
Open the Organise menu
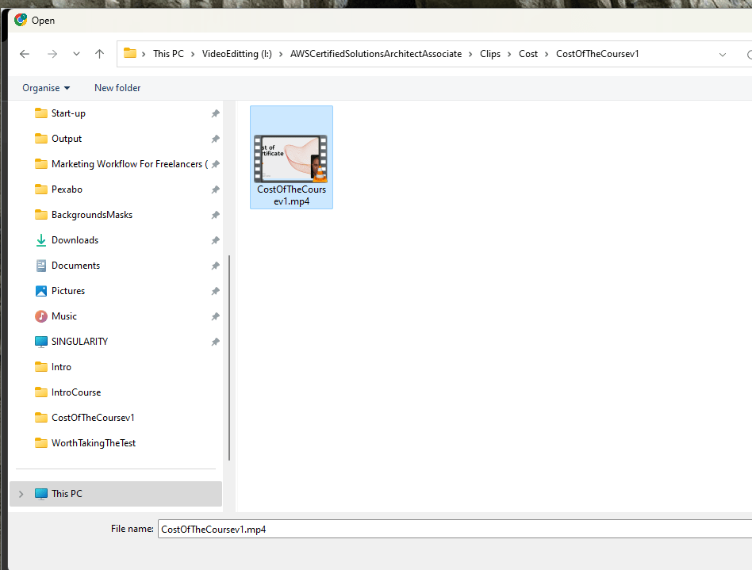click(x=46, y=88)
